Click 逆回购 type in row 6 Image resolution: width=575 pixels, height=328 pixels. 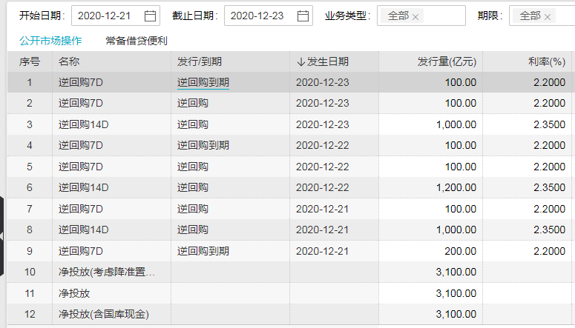(x=193, y=187)
